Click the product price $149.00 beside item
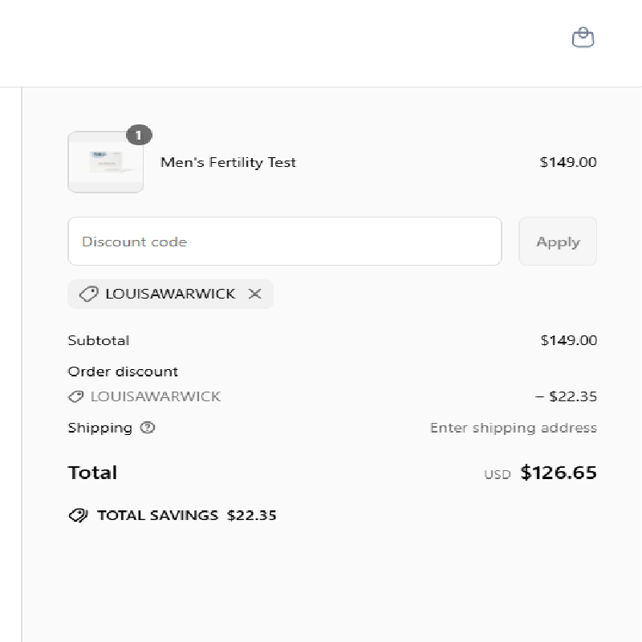 (x=568, y=162)
